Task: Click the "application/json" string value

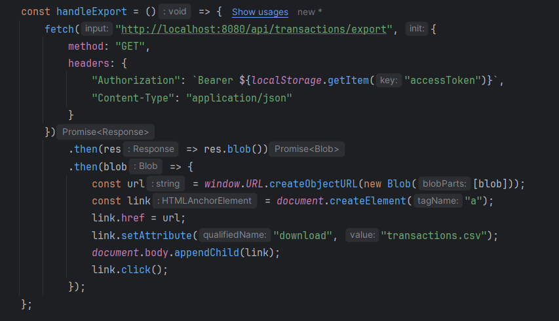Action: click(x=239, y=98)
